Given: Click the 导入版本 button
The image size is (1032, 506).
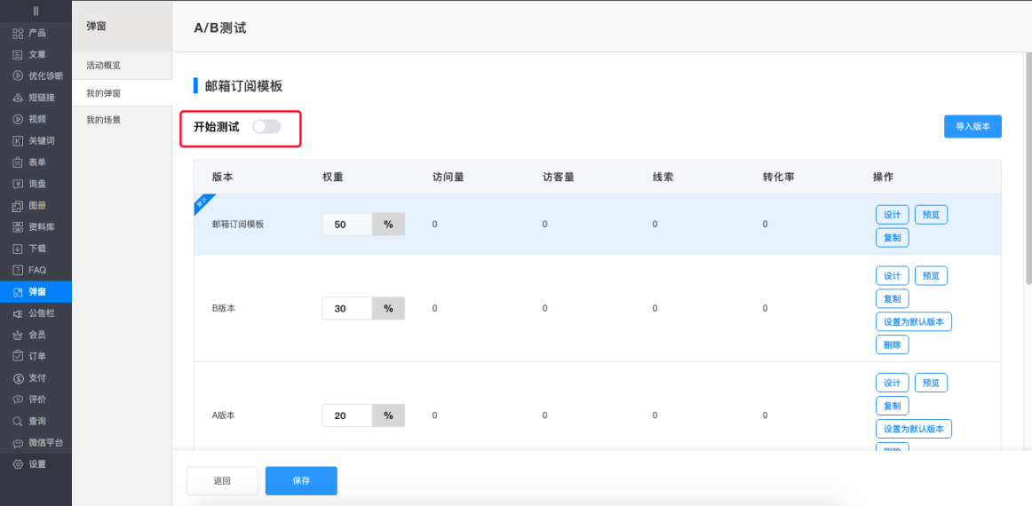Looking at the screenshot, I should 972,126.
